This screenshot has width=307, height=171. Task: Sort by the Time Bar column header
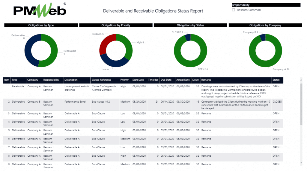click(x=153, y=80)
